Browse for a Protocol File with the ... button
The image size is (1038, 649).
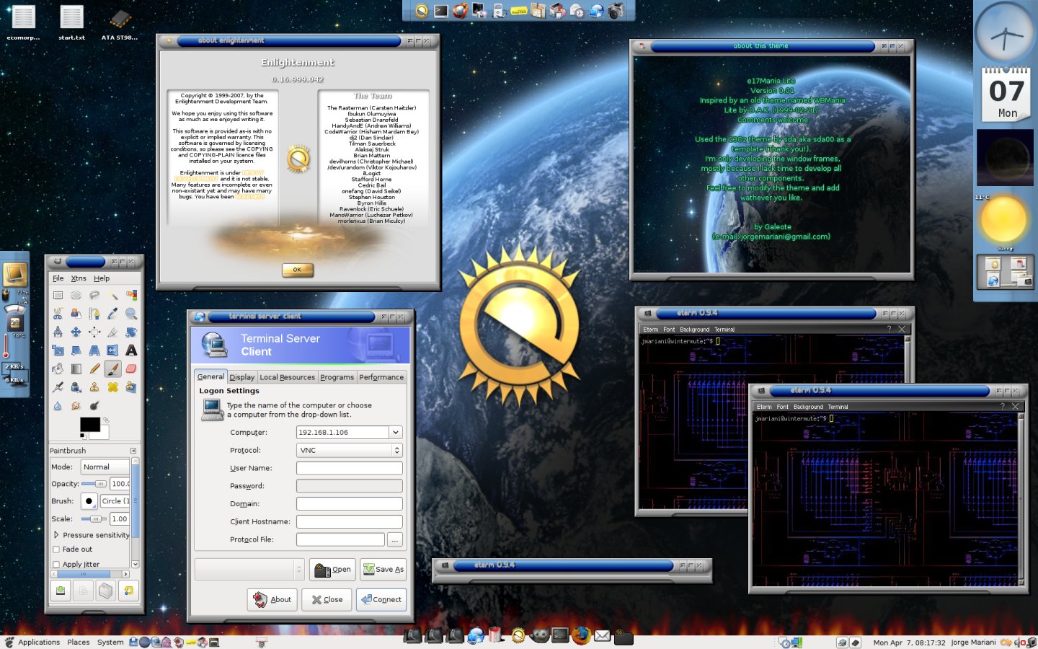pos(394,539)
